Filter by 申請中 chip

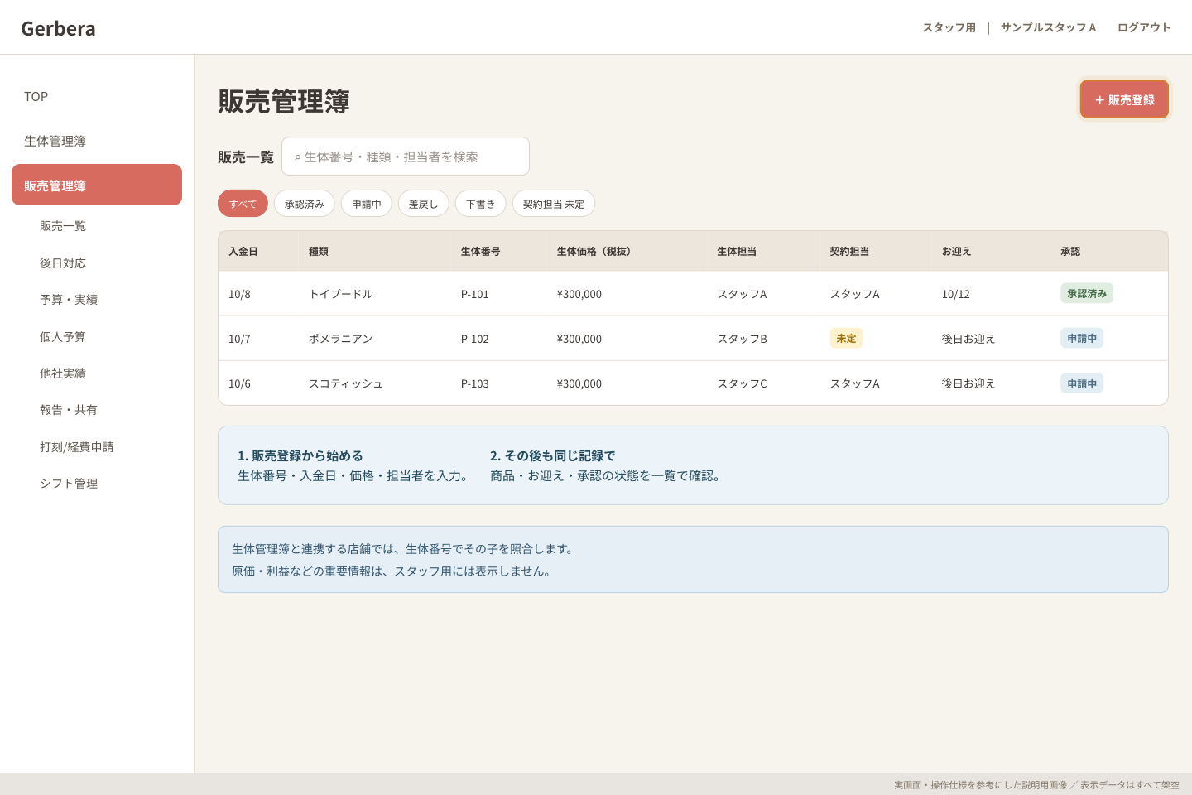[367, 204]
